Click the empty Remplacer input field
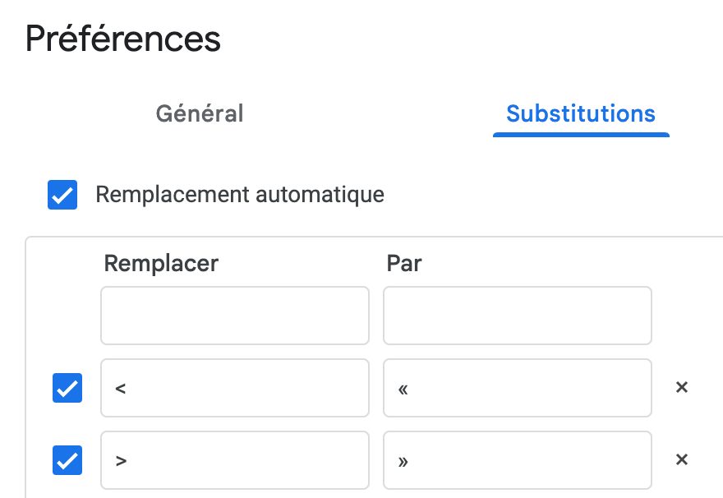 click(x=235, y=316)
